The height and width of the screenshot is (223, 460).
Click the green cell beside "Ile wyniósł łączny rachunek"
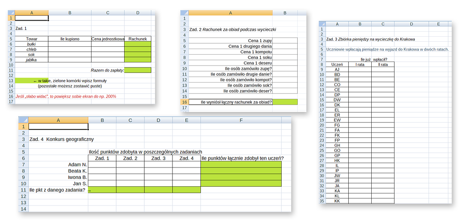(x=285, y=102)
